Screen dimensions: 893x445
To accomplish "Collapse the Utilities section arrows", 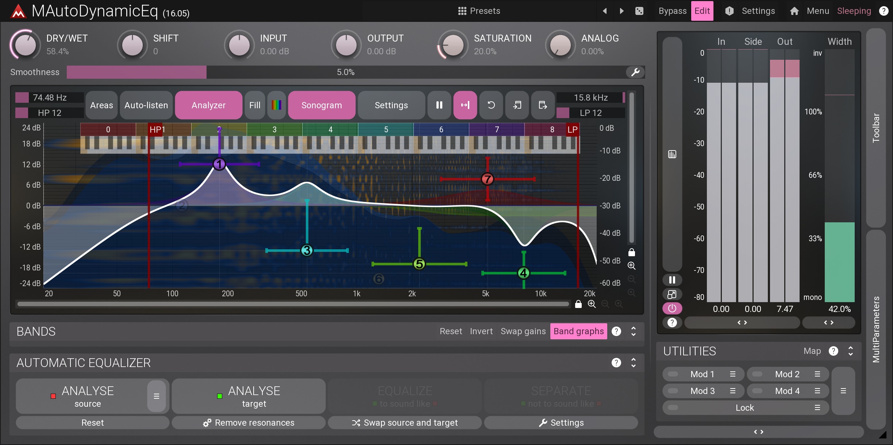I will (x=851, y=351).
